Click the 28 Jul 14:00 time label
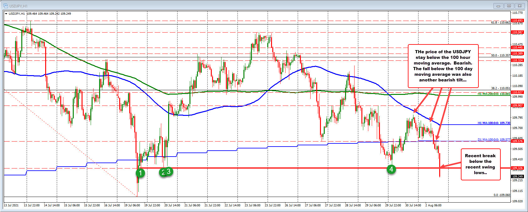The image size is (528, 212). (x=353, y=205)
